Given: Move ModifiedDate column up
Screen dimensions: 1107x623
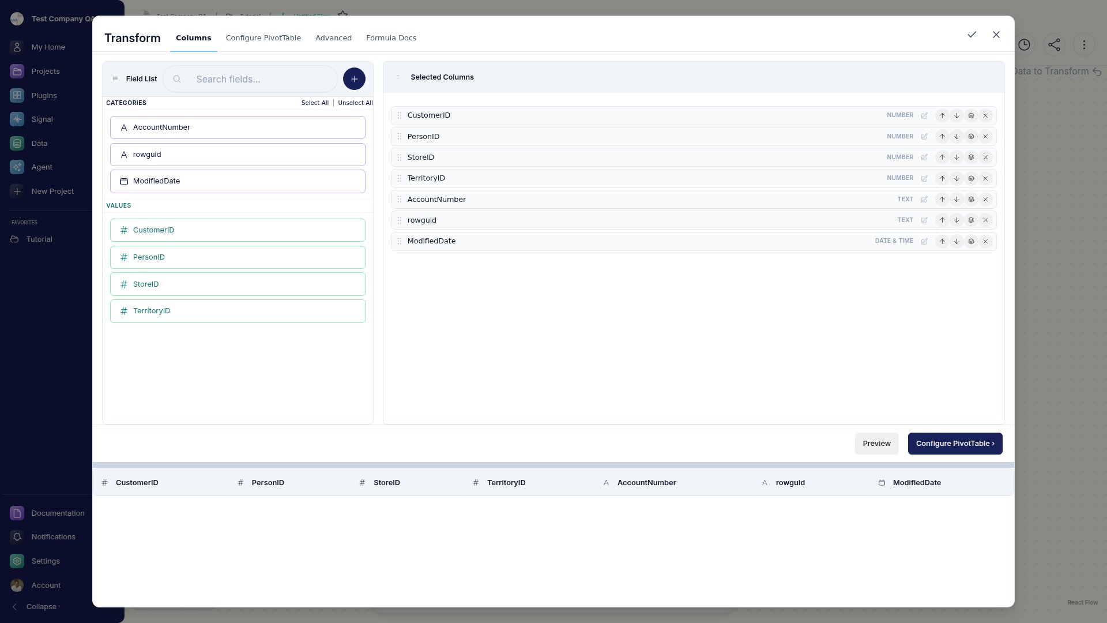Looking at the screenshot, I should [x=942, y=242].
